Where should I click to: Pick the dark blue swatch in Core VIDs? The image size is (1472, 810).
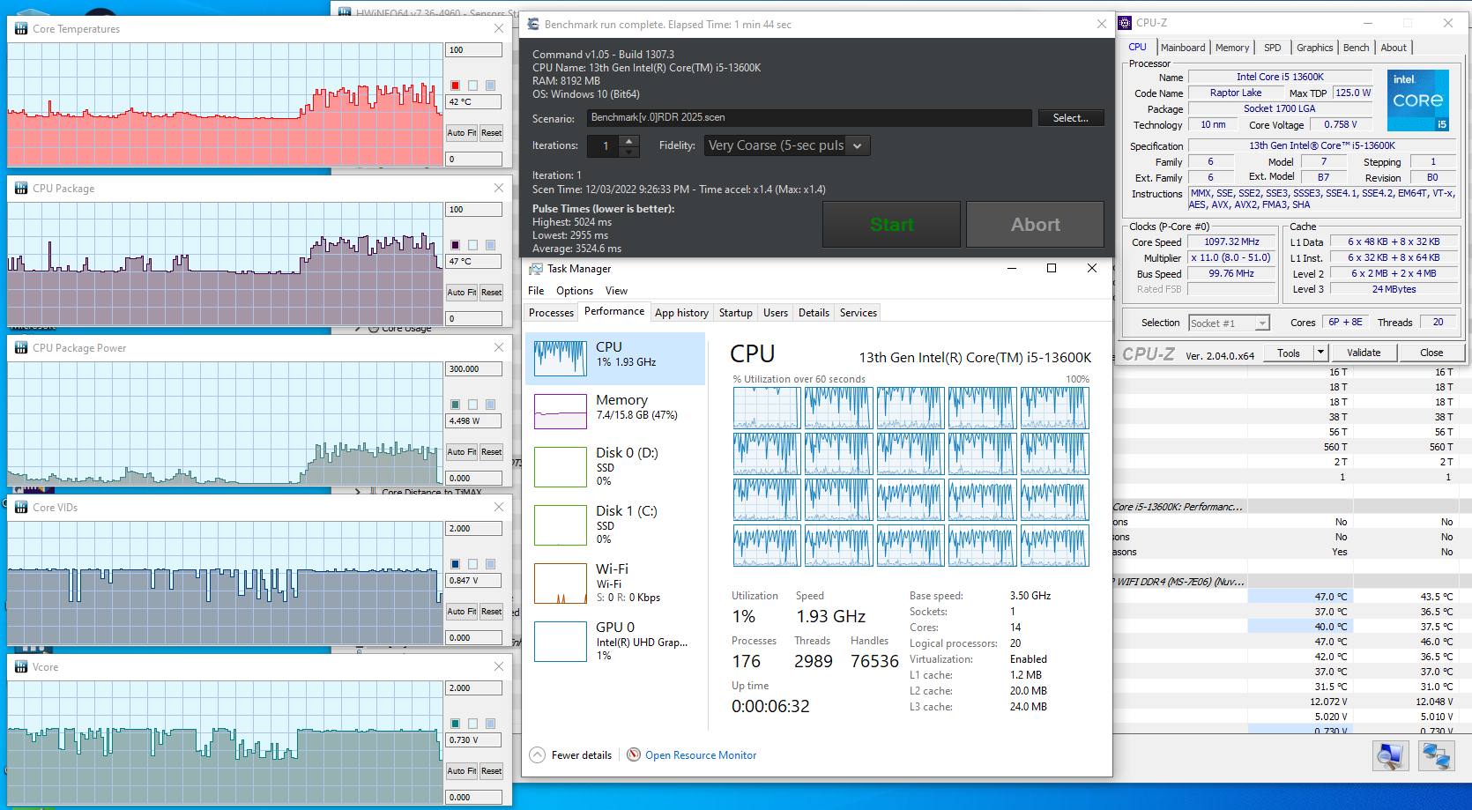pyautogui.click(x=455, y=564)
